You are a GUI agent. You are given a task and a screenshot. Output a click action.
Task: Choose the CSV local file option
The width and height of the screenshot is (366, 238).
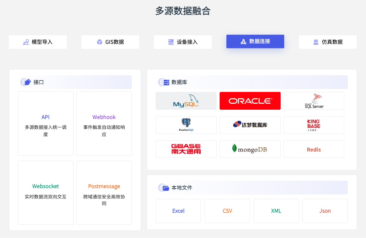[x=227, y=211]
